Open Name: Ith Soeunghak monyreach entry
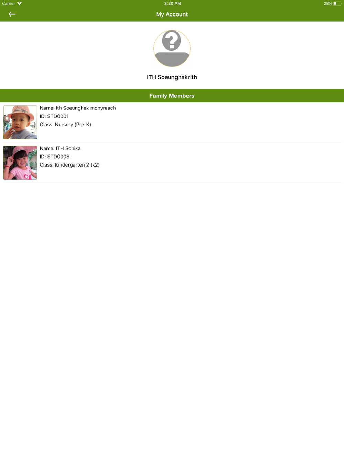 tap(78, 108)
